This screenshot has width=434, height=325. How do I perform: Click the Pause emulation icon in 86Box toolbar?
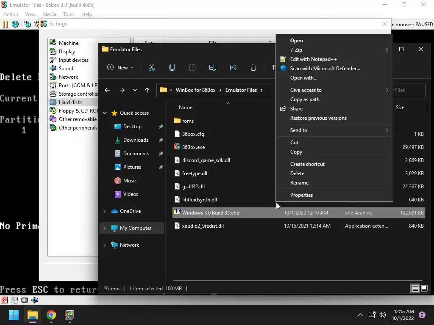pos(5,24)
